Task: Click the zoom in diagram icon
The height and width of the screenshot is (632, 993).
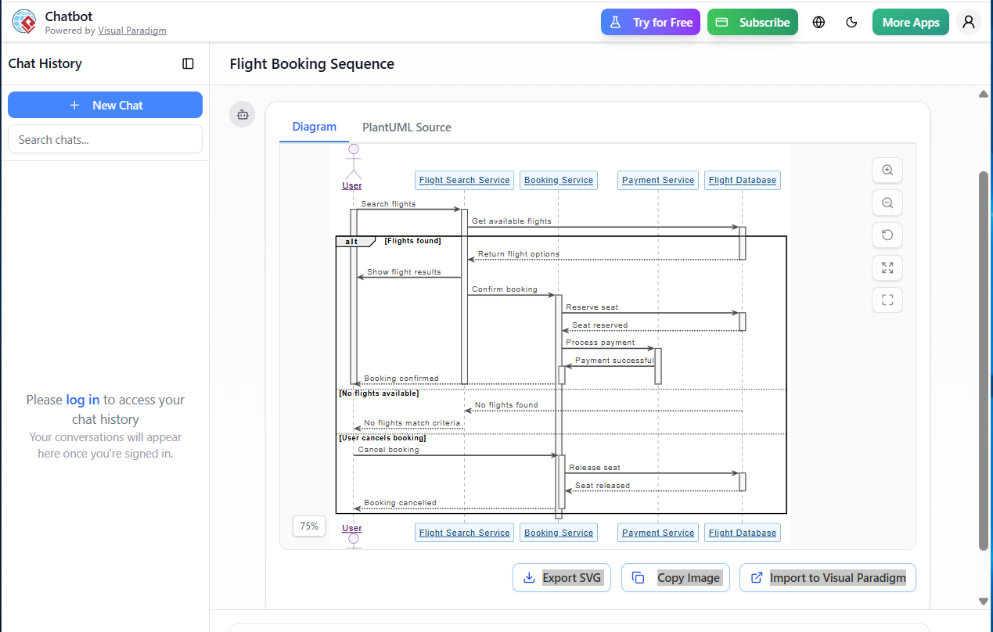Action: tap(887, 170)
